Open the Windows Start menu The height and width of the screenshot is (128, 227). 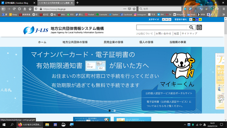(x=4, y=125)
